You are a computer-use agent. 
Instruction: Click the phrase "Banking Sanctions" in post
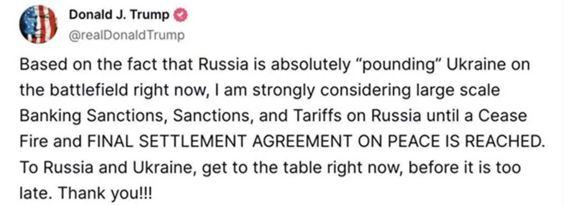[x=93, y=117]
